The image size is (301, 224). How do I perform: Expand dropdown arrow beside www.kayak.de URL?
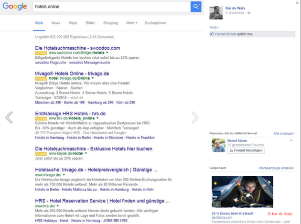pyautogui.click(x=86, y=153)
